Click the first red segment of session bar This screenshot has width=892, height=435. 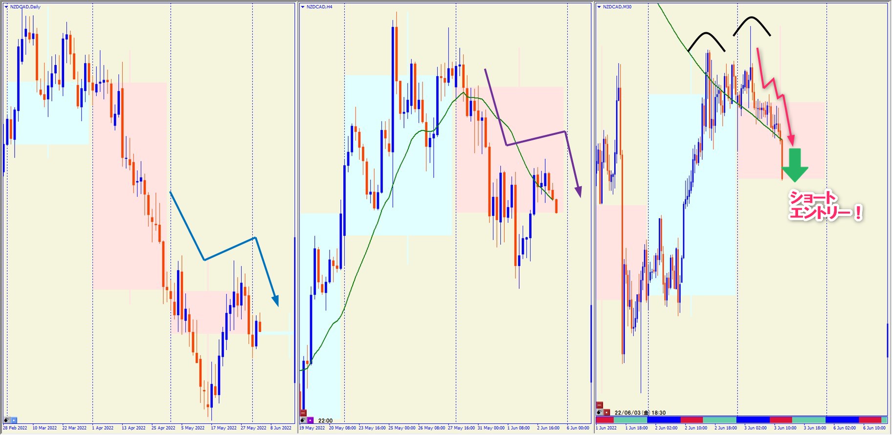point(604,420)
